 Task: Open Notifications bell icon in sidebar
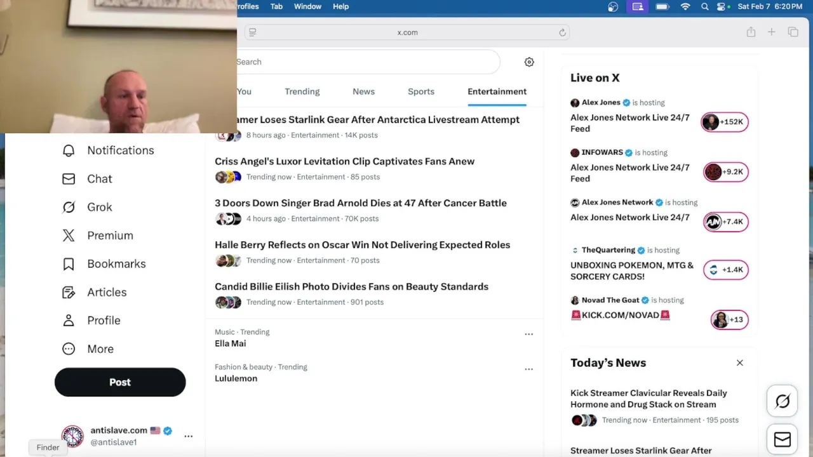[69, 150]
